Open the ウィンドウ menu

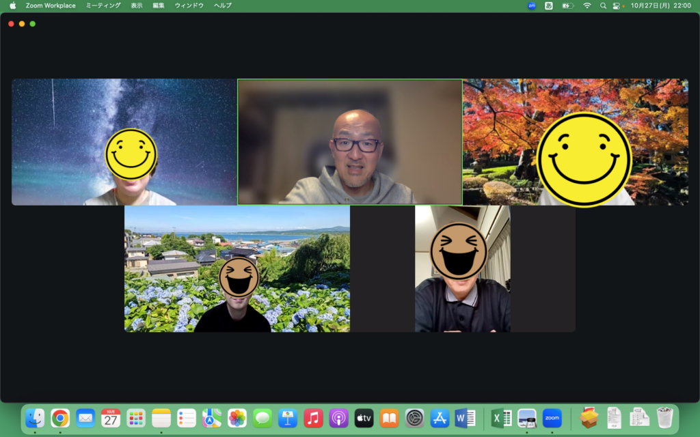point(189,5)
